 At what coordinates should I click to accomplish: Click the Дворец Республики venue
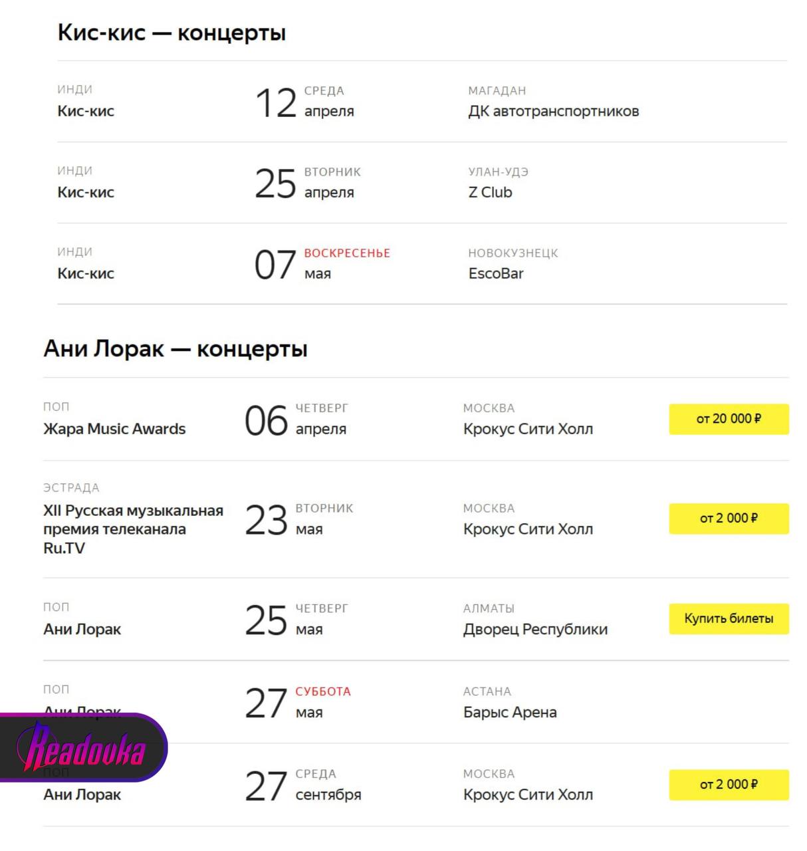point(535,629)
